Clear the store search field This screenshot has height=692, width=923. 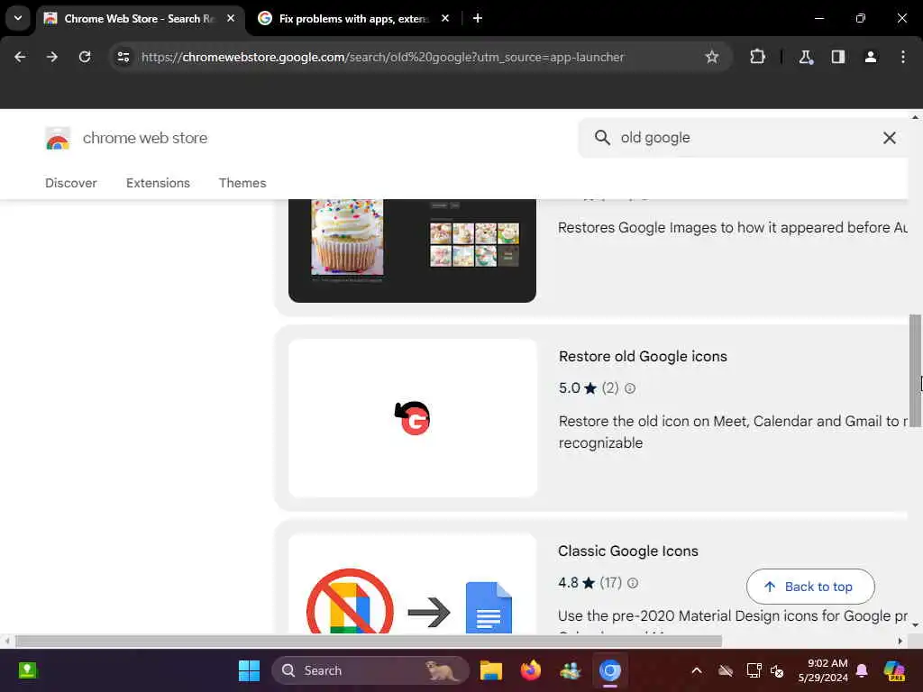[x=890, y=138]
